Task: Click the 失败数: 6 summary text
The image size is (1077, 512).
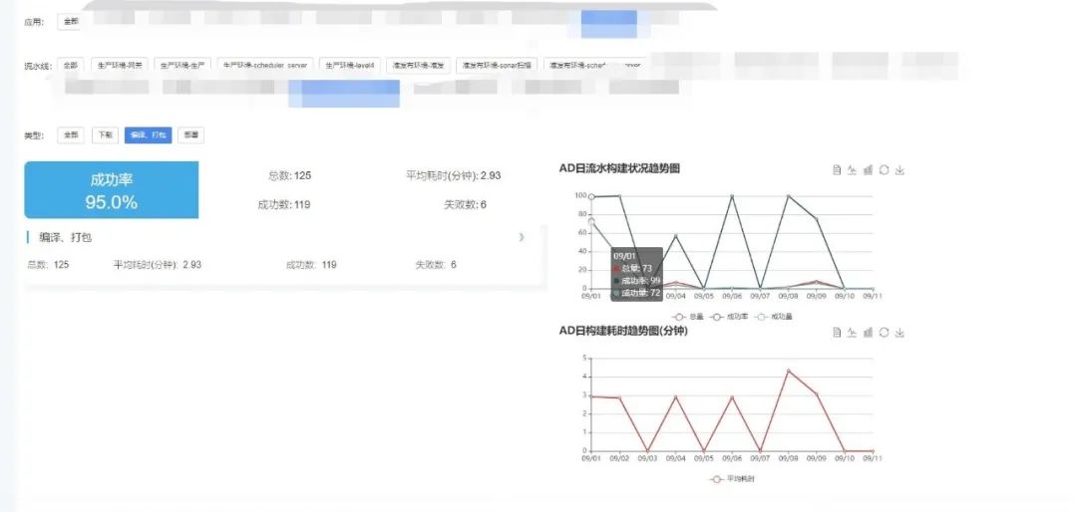Action: 465,204
